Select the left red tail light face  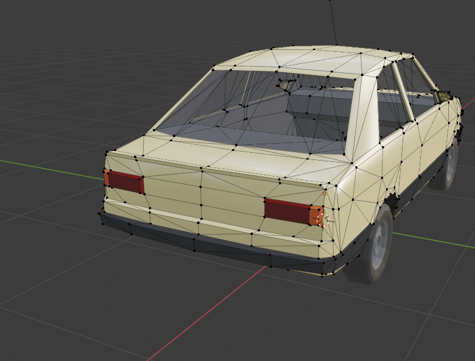coord(125,181)
